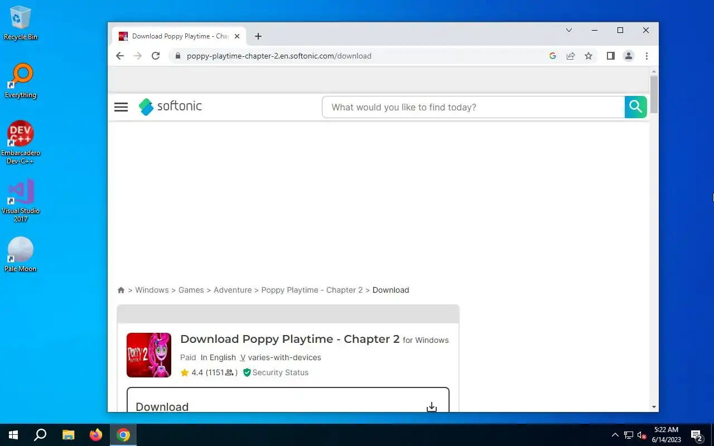Click the Poppy Playtime 2 thumbnail
This screenshot has height=446, width=714.
[x=149, y=355]
